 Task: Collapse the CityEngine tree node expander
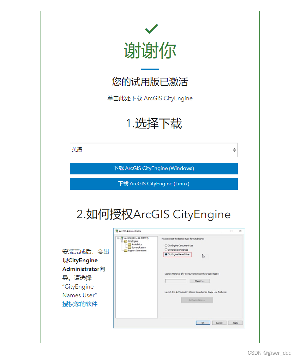122,241
